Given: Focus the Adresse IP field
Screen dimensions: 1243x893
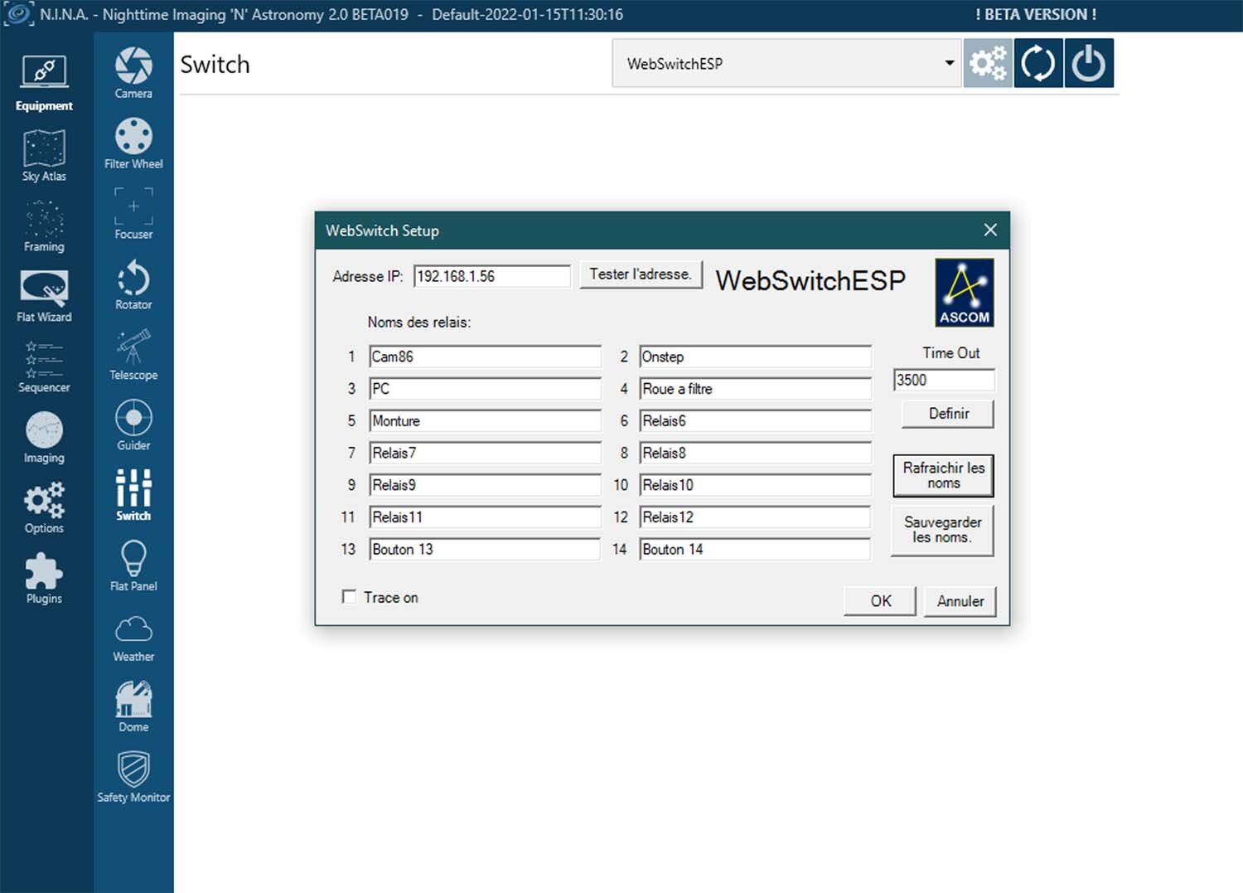Looking at the screenshot, I should (492, 276).
